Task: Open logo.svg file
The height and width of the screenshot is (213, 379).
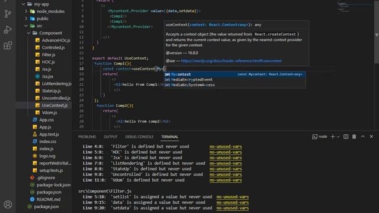Action: 47,156
